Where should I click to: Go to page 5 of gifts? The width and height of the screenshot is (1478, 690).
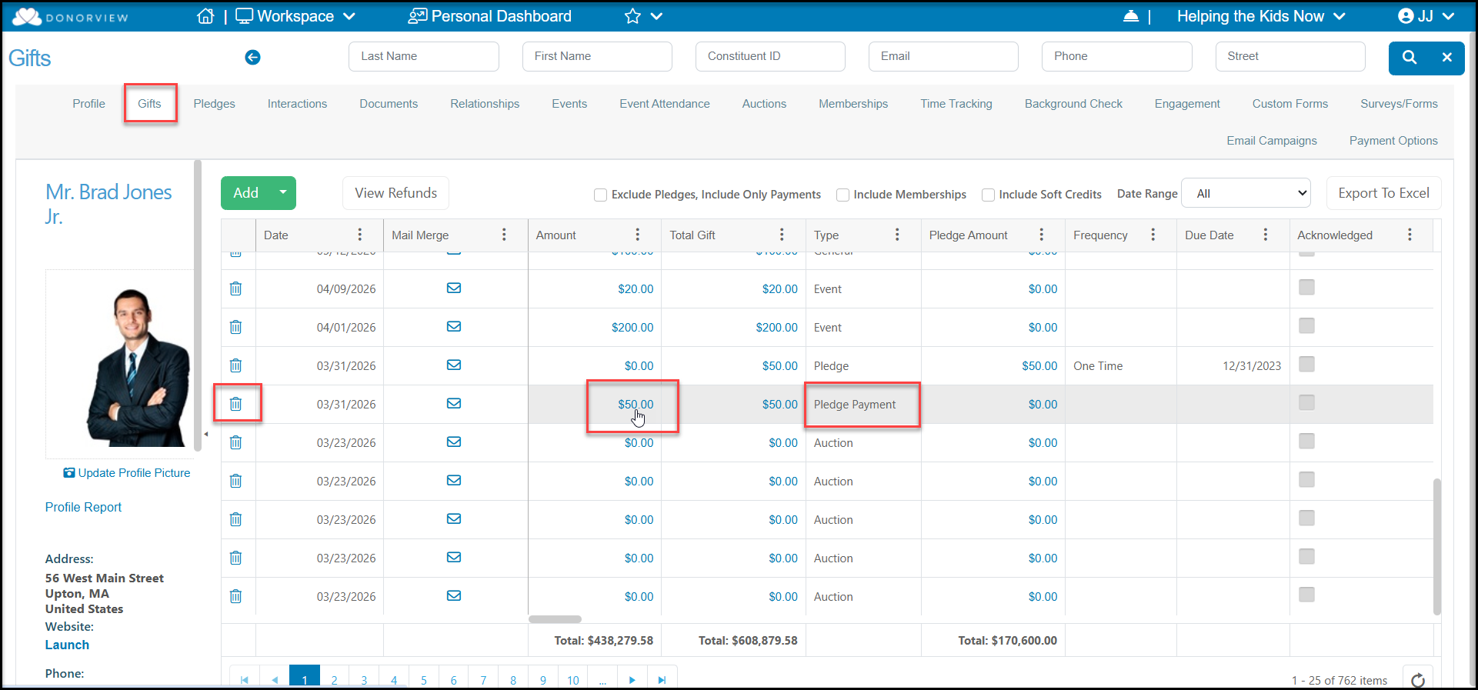pyautogui.click(x=424, y=680)
